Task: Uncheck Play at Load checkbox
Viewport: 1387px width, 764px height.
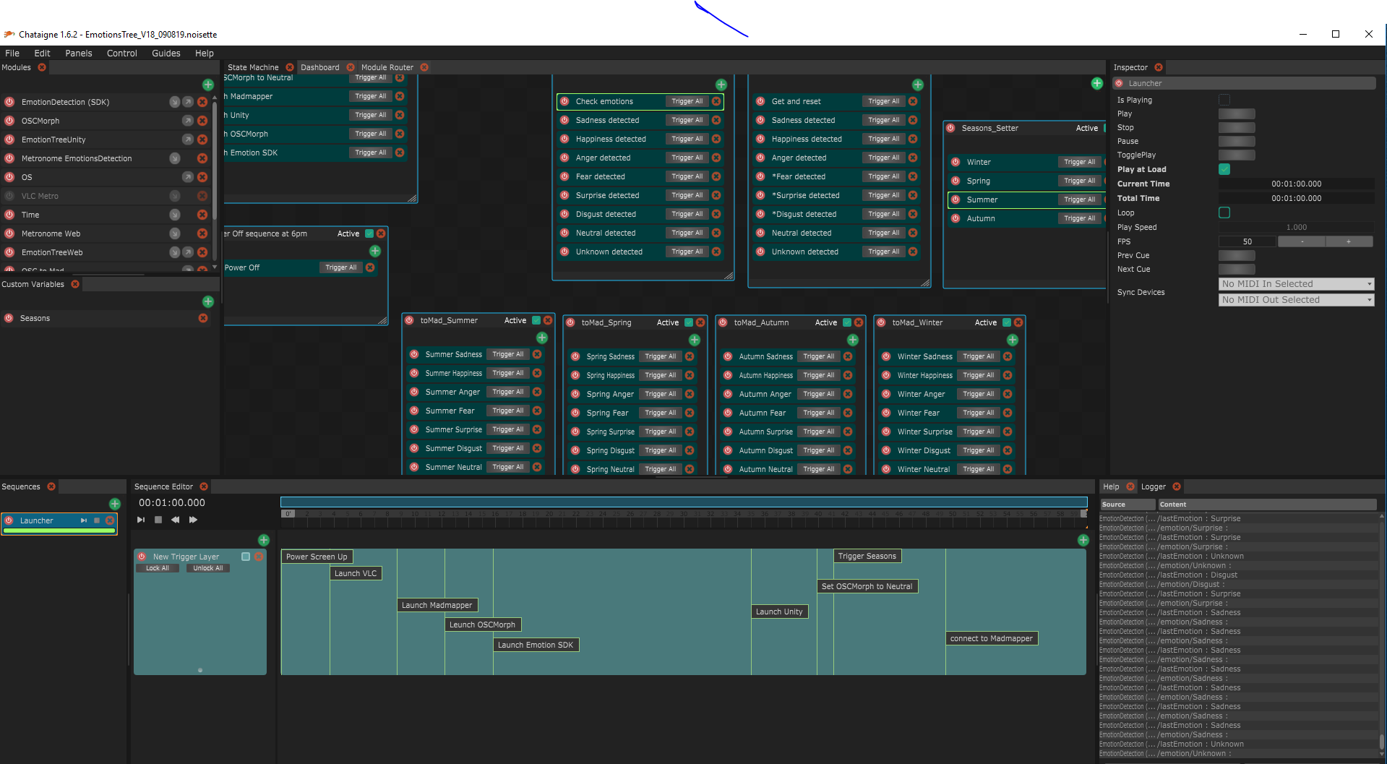Action: [1224, 169]
